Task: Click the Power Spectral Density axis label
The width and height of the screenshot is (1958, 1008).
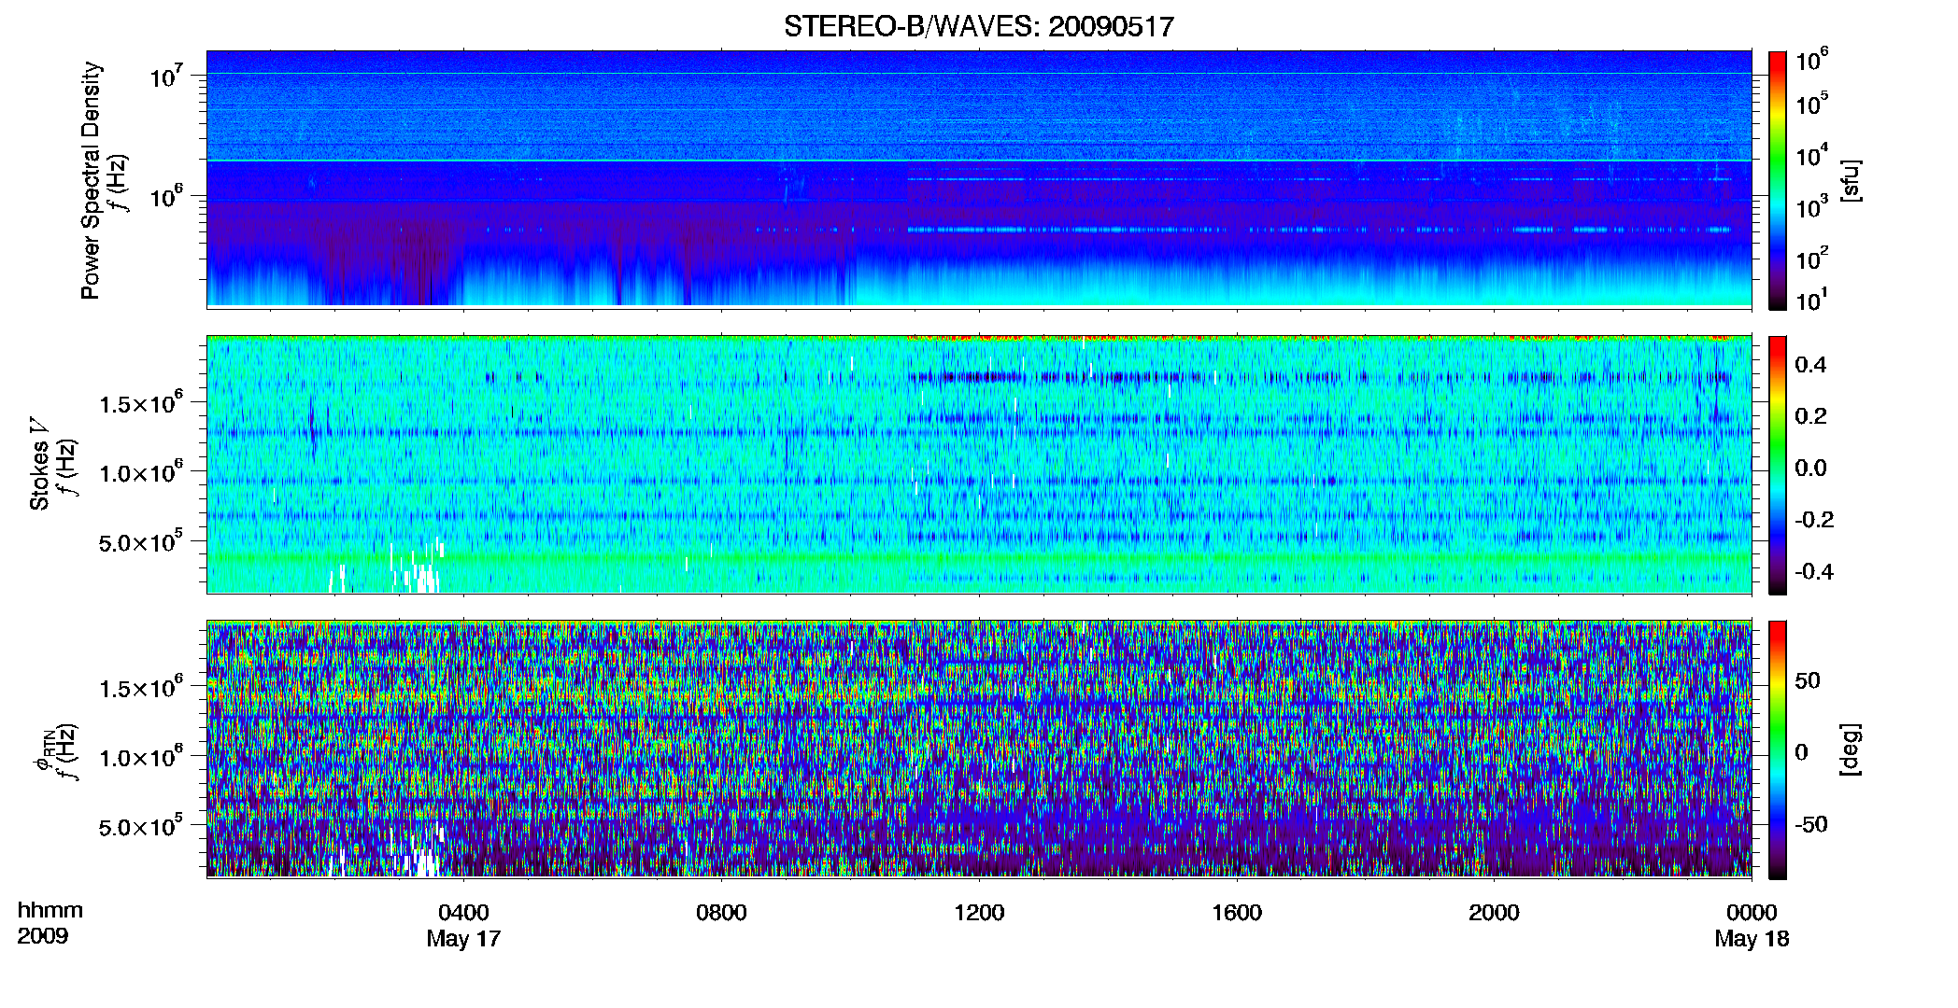Action: [x=91, y=180]
